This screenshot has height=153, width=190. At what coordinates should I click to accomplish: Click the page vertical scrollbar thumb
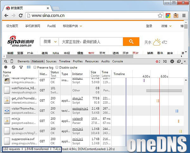click(186, 26)
